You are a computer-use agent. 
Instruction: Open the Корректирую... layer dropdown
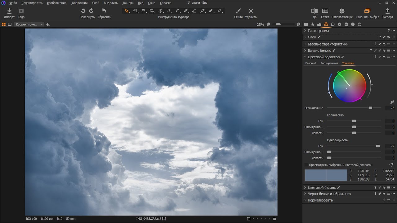click(x=29, y=24)
